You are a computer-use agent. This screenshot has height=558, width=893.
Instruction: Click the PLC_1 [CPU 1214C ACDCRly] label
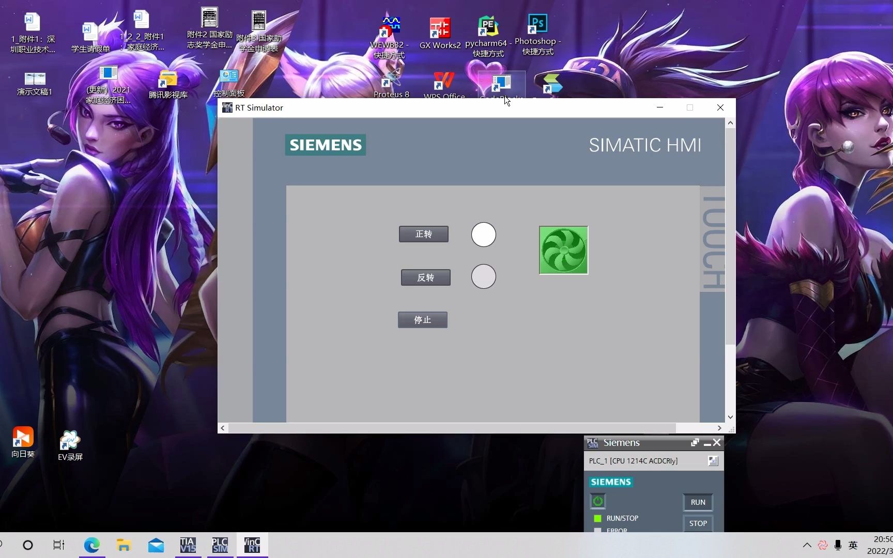[633, 461]
